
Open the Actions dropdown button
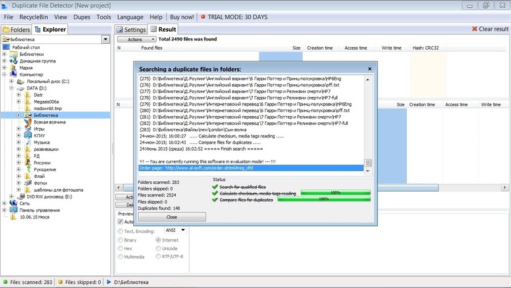(x=137, y=39)
